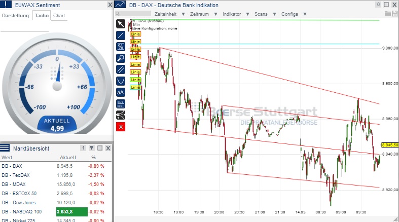This screenshot has width=399, height=222.
Task: Click the 9.000,00 price axis label
Action: click(390, 48)
